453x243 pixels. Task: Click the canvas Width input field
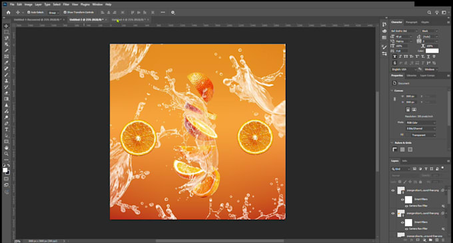411,97
